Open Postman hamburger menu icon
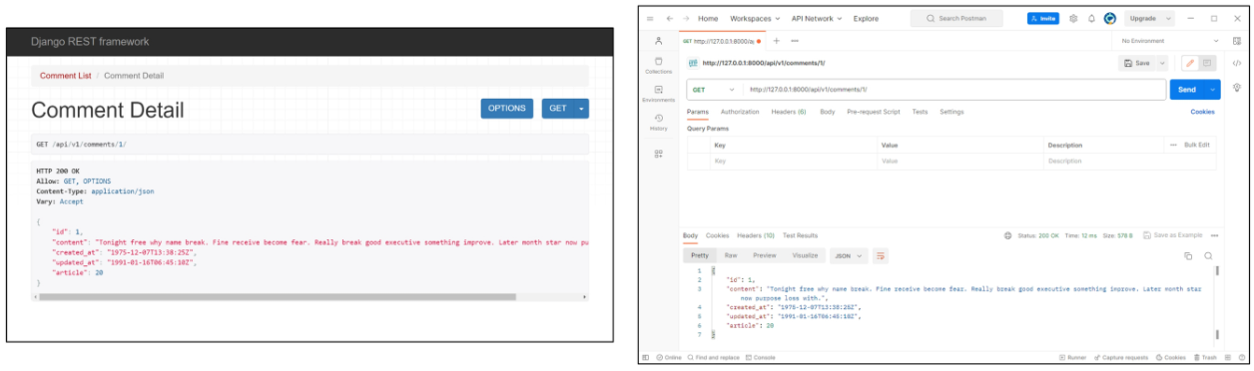1254x371 pixels. coord(650,18)
